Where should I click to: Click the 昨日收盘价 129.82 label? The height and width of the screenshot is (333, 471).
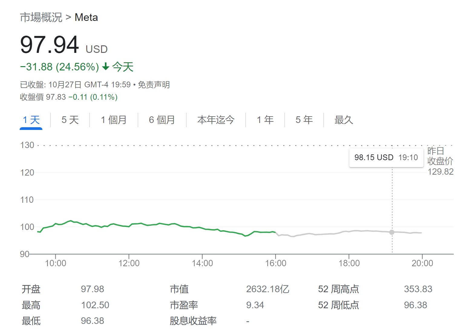440,161
